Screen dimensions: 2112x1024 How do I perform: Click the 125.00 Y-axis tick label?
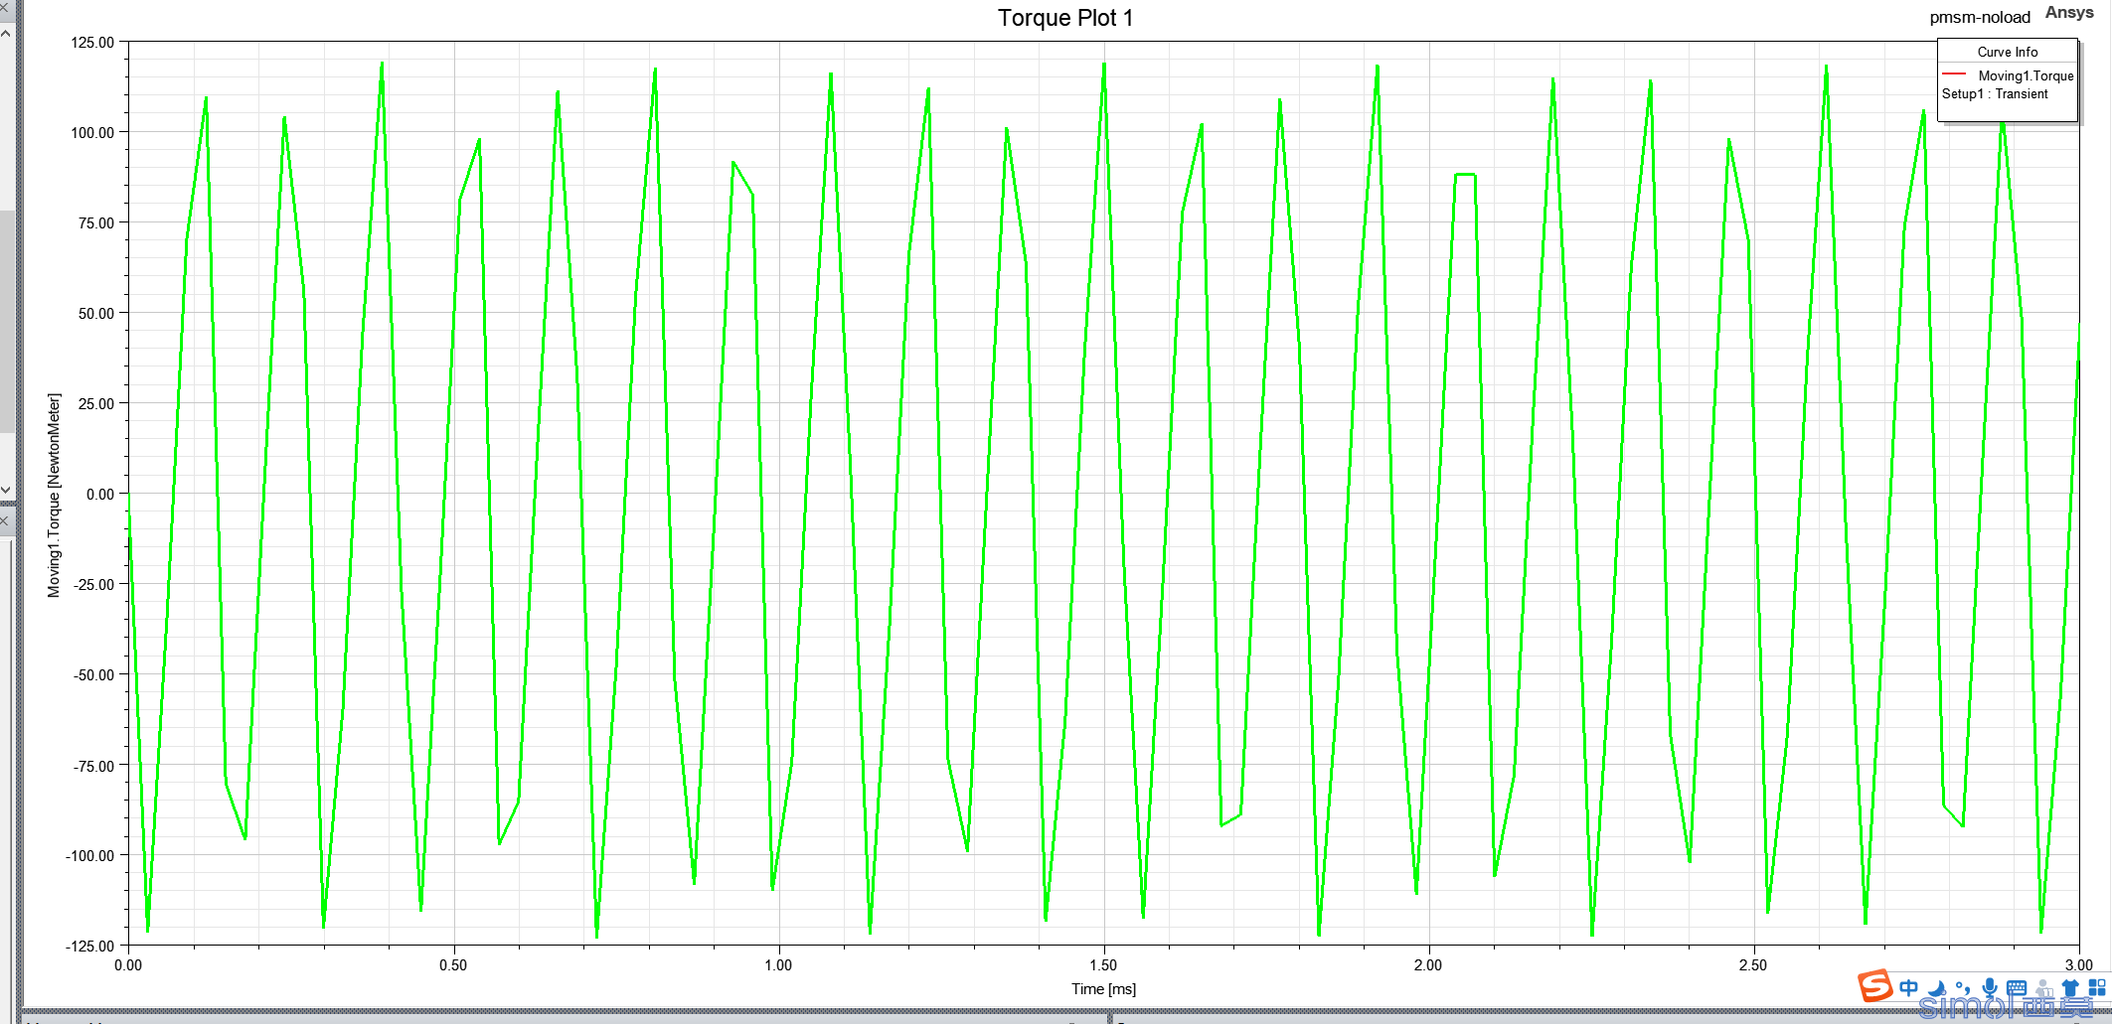92,43
